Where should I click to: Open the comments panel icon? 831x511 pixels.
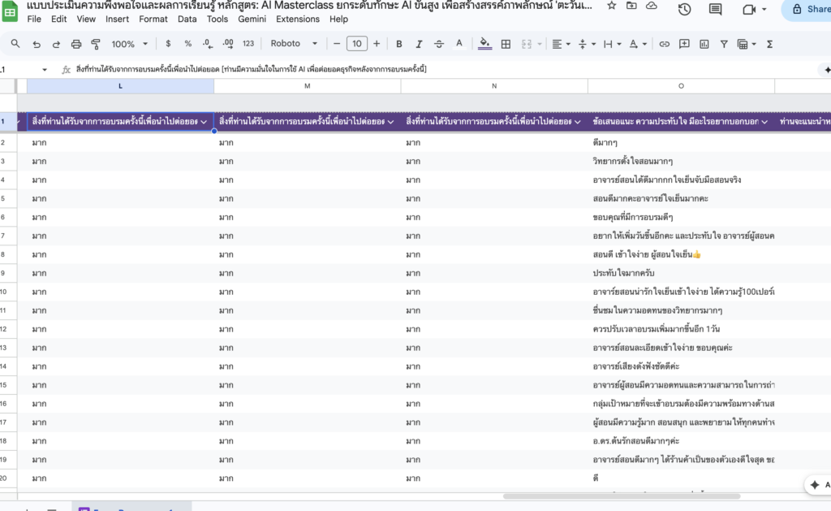[x=715, y=9]
